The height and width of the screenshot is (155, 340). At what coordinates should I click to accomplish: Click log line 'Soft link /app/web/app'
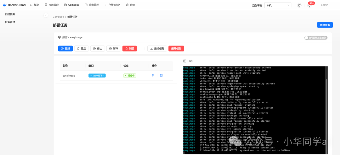[x=230, y=100]
